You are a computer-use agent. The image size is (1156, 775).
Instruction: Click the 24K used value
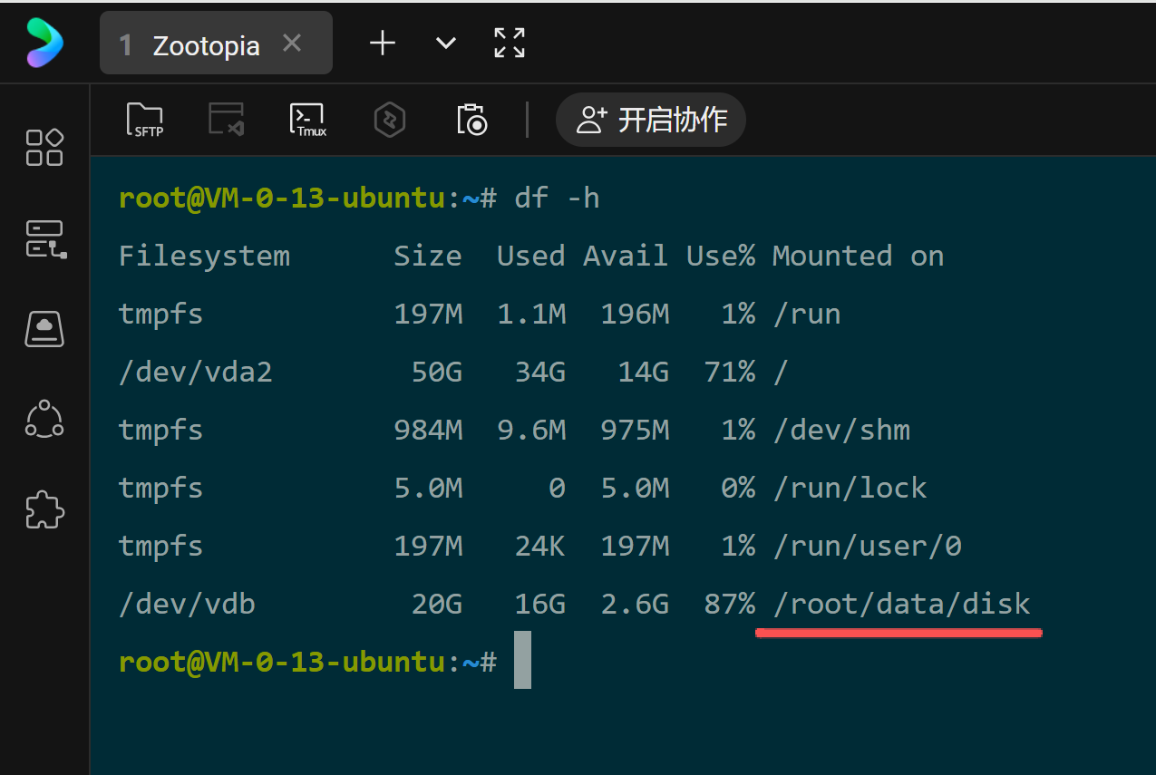point(540,547)
